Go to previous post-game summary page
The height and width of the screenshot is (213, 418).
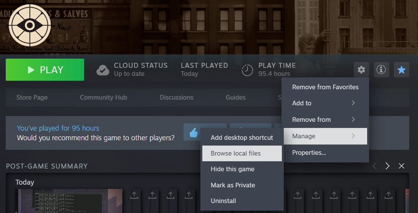click(x=374, y=166)
